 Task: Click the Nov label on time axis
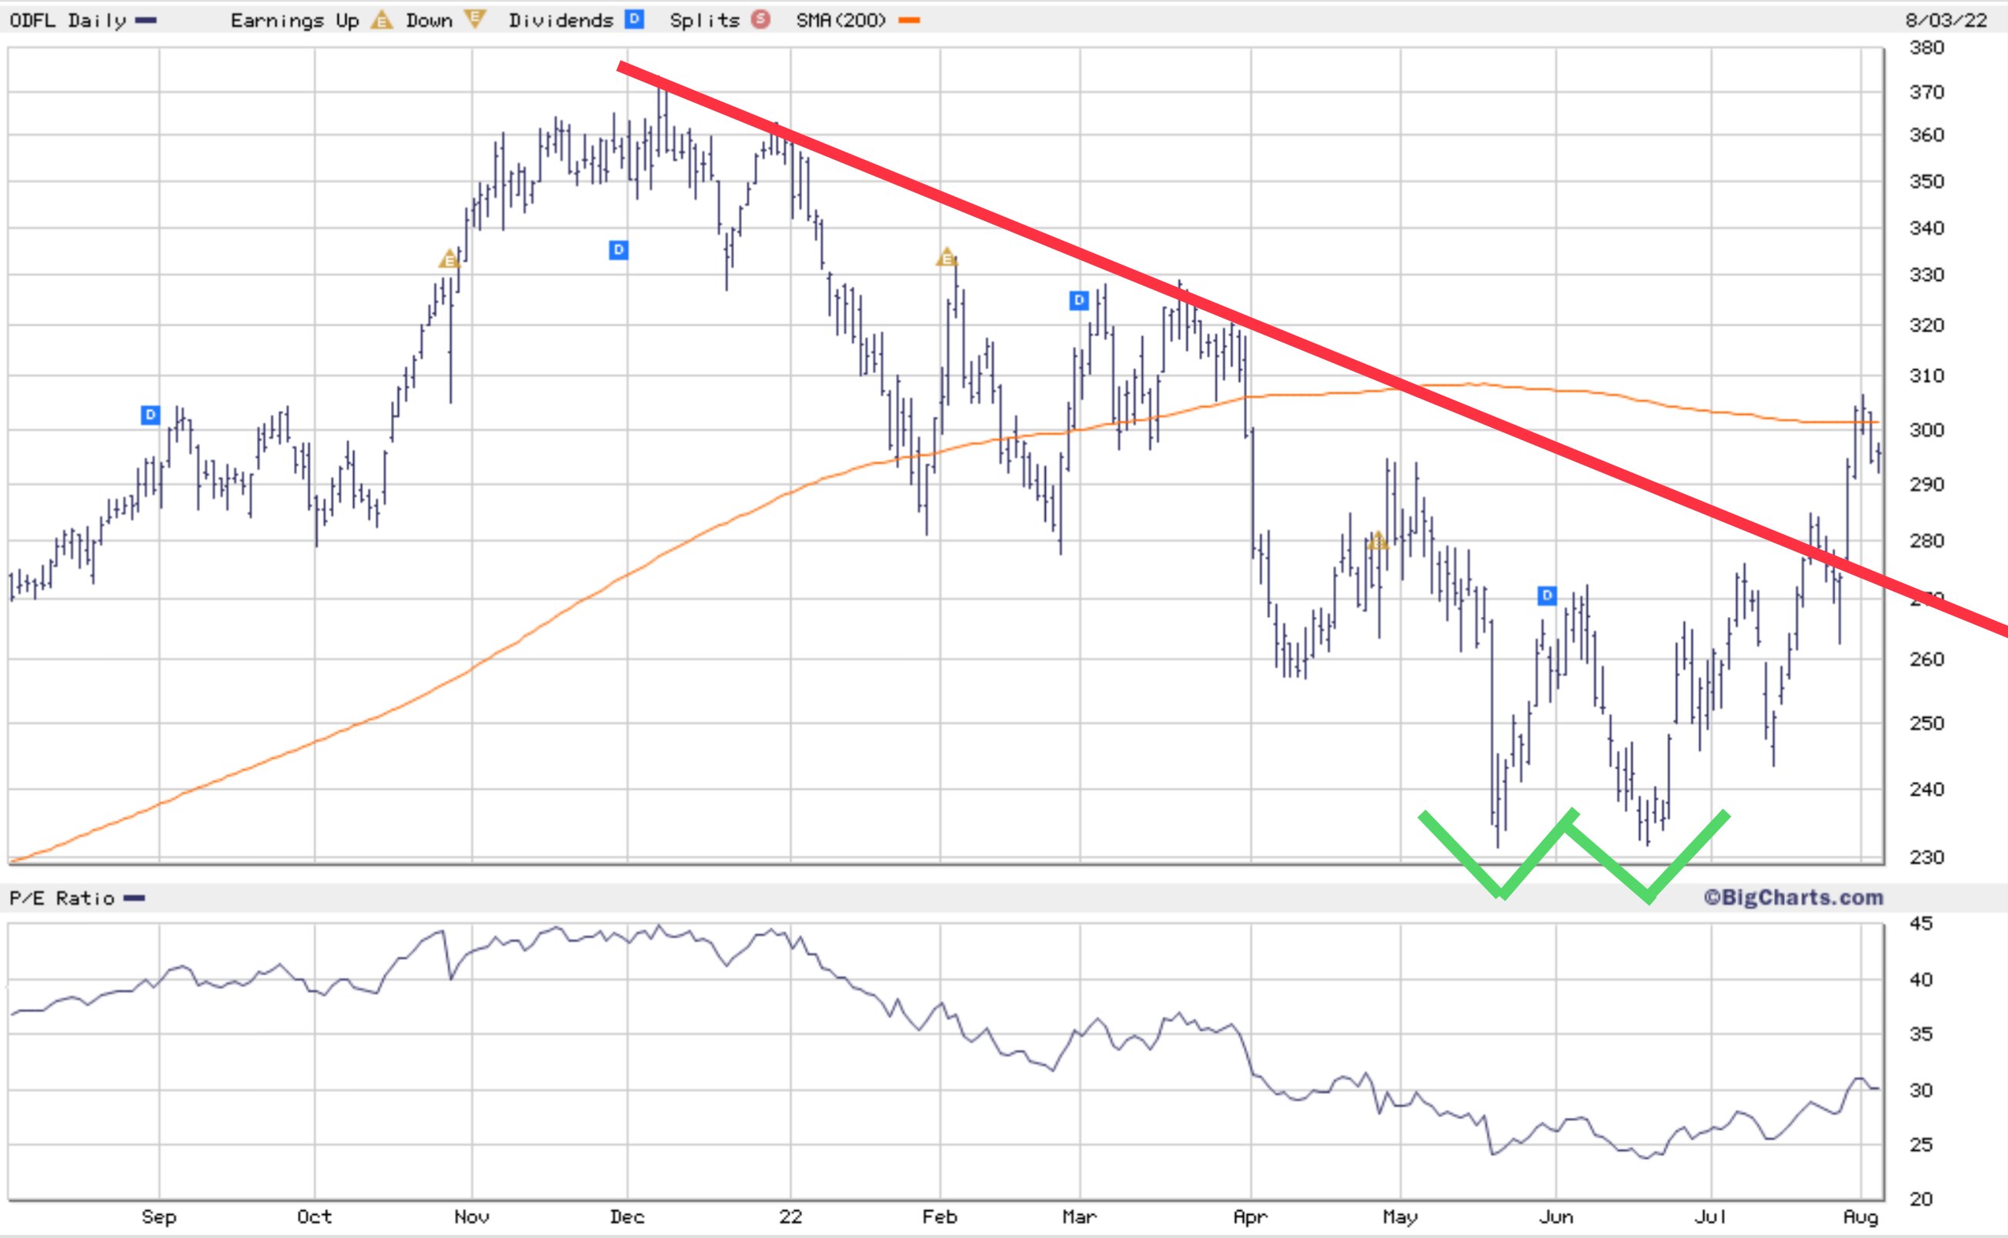(472, 1216)
